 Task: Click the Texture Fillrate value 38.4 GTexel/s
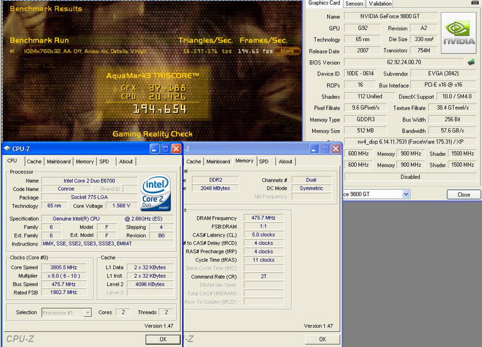click(452, 108)
